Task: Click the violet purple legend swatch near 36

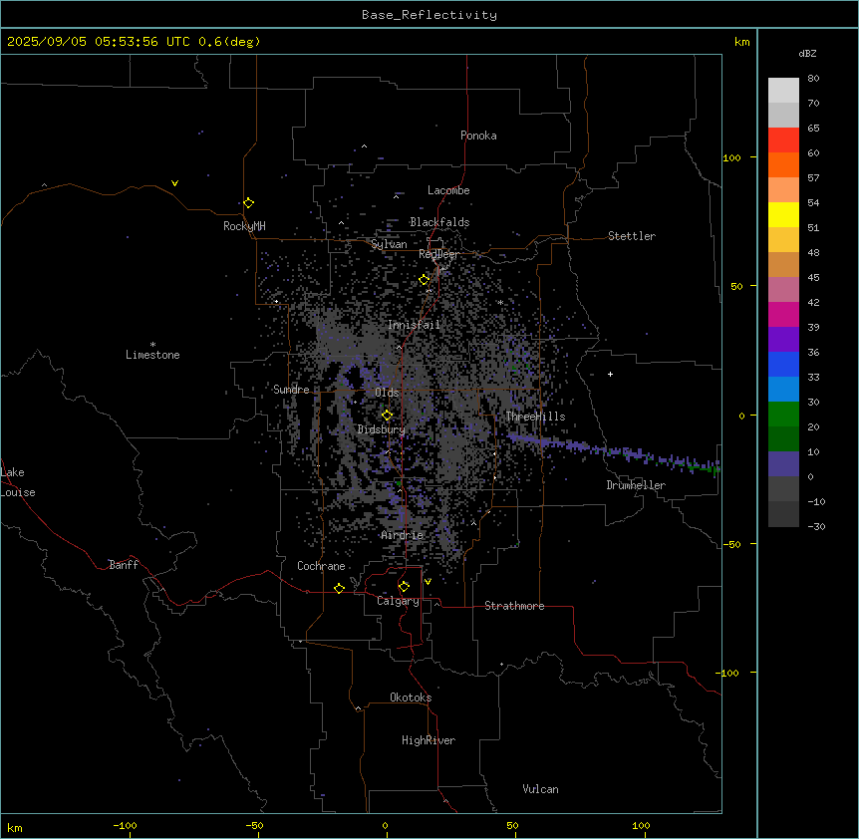Action: pos(783,340)
